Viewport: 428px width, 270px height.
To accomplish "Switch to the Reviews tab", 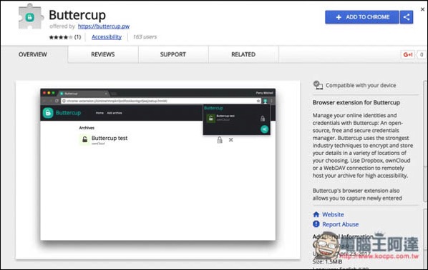I will (103, 54).
